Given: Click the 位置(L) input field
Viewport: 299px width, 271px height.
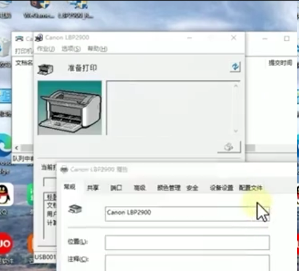Looking at the screenshot, I should (x=187, y=243).
